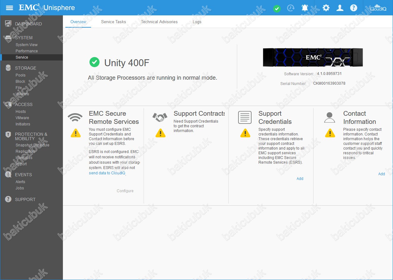Click the Support Contracts warning triangle
The height and width of the screenshot is (280, 393).
pyautogui.click(x=161, y=133)
